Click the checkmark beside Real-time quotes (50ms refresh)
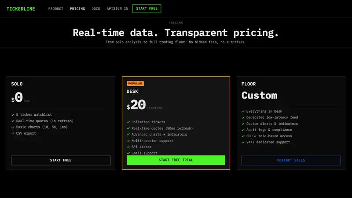 click(128, 128)
